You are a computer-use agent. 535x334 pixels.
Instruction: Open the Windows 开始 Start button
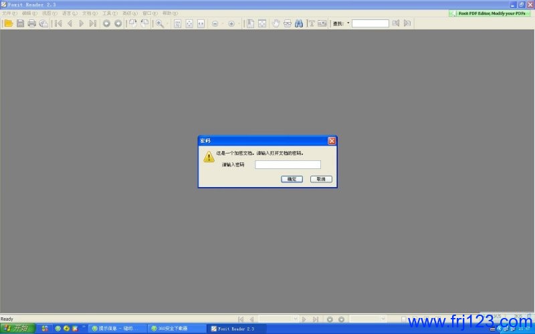[x=17, y=328]
